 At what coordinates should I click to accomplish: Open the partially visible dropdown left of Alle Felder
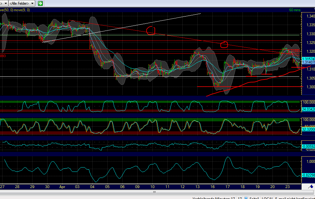(x=4, y=3)
